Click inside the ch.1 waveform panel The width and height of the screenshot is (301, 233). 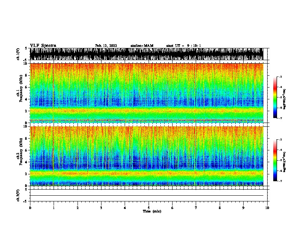click(146, 54)
